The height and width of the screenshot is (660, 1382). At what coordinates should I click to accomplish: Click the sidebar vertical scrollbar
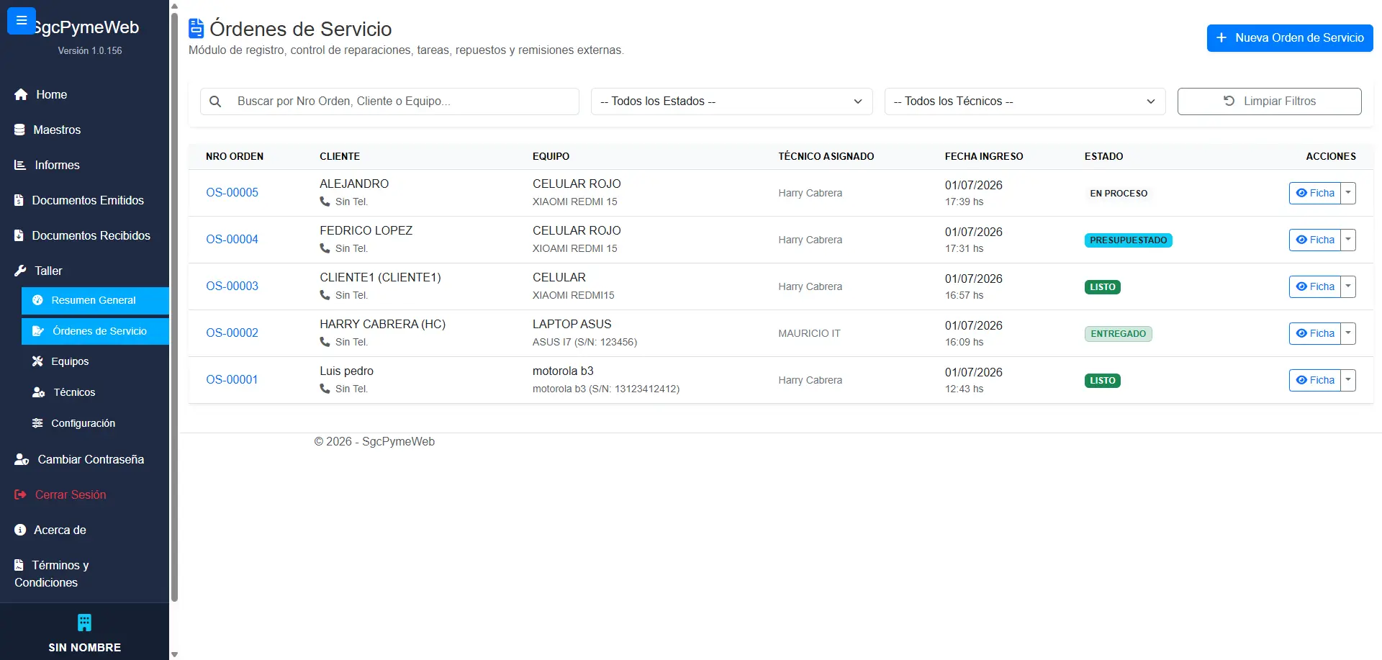pos(174,306)
